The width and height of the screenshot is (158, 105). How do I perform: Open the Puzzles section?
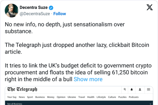[122, 97]
